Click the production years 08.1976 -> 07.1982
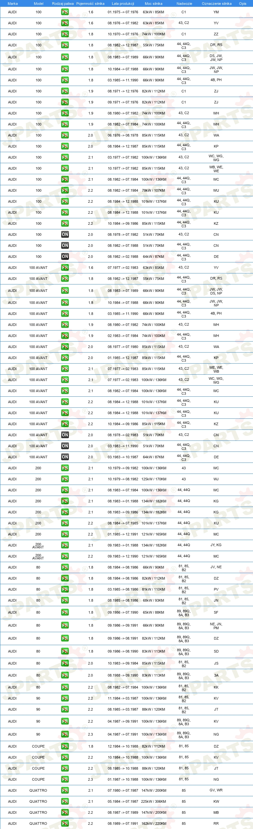The image size is (253, 829). [x=123, y=23]
